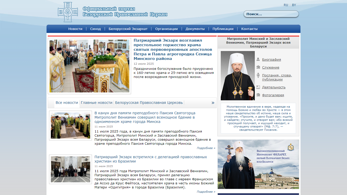347x195 pixels.
Task: Open the Новости menu
Action: click(75, 29)
